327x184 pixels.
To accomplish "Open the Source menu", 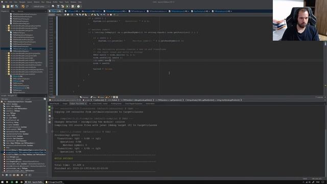I will tap(30, 2).
